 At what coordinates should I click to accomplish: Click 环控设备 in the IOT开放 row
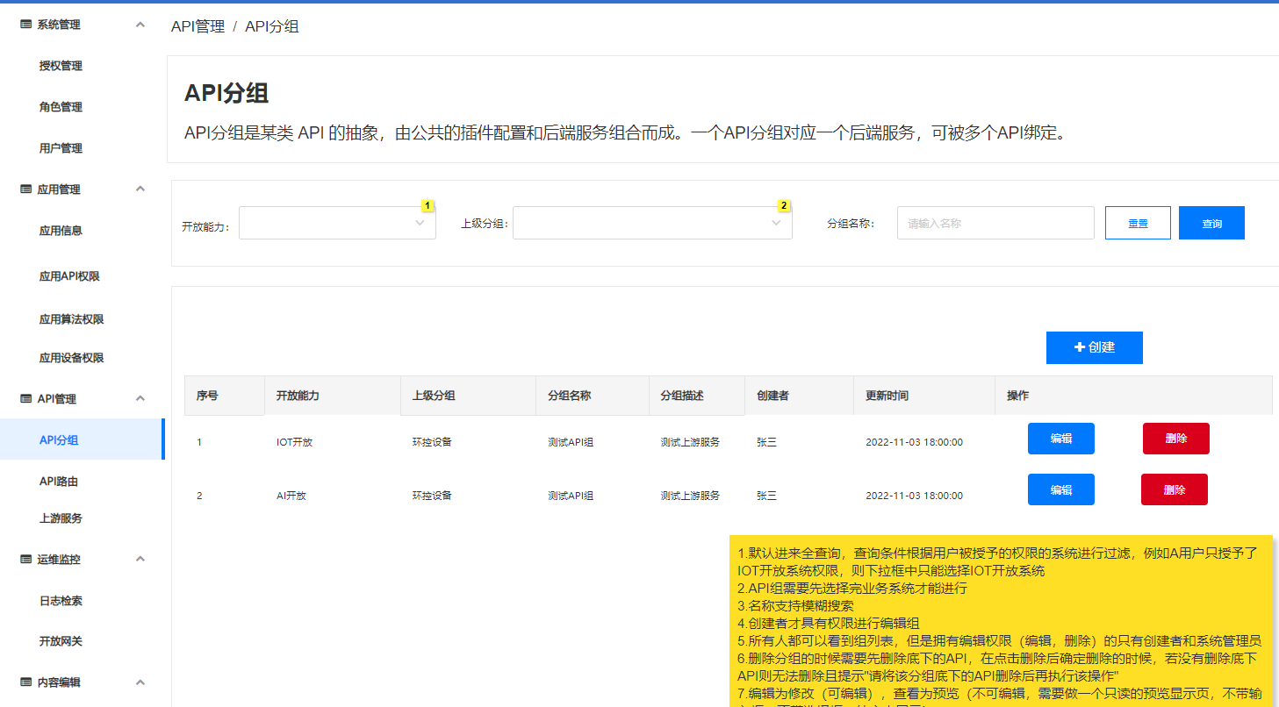pos(432,442)
